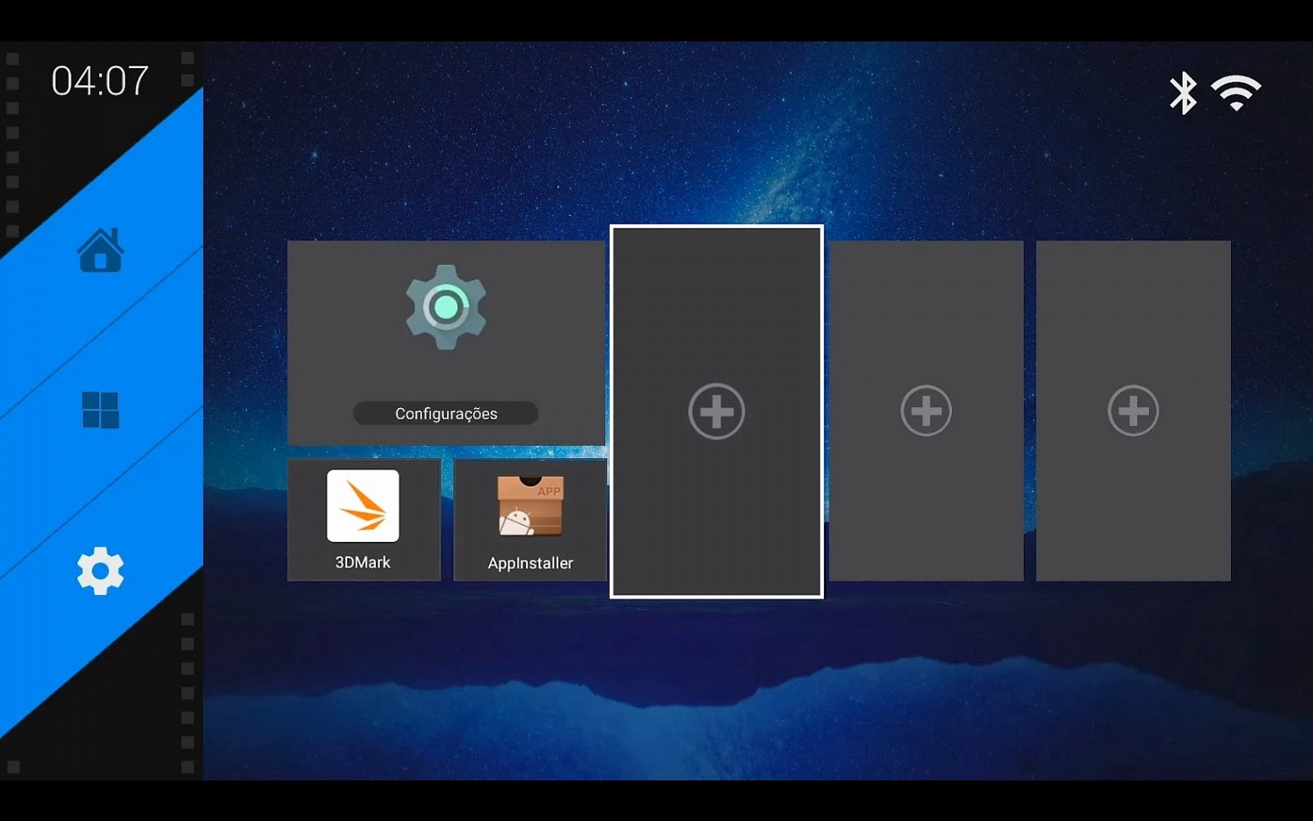Click the Configurações label button
1313x821 pixels.
tap(446, 413)
